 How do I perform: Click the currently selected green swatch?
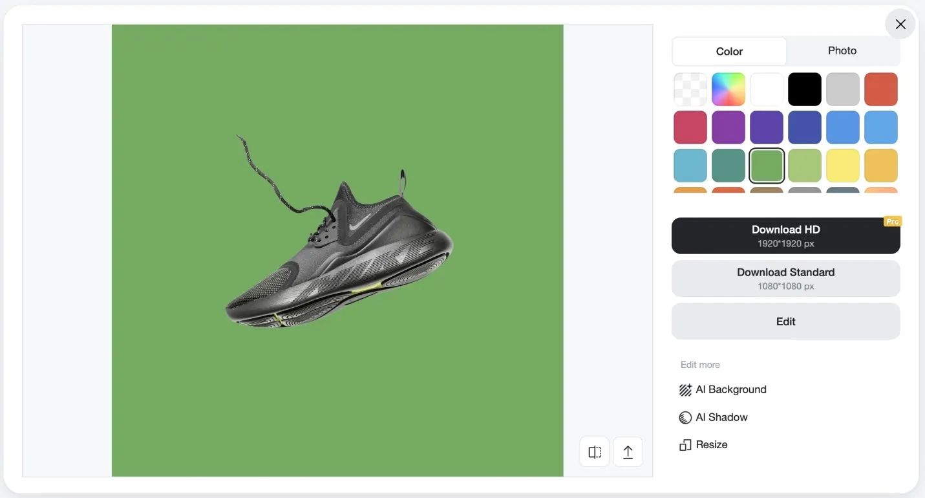pyautogui.click(x=767, y=166)
